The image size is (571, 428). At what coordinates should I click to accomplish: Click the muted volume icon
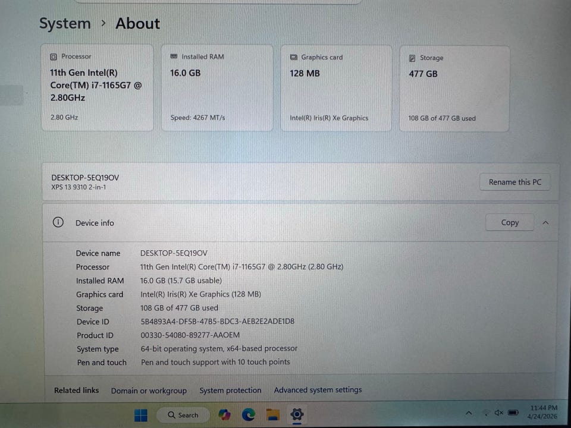coord(498,413)
